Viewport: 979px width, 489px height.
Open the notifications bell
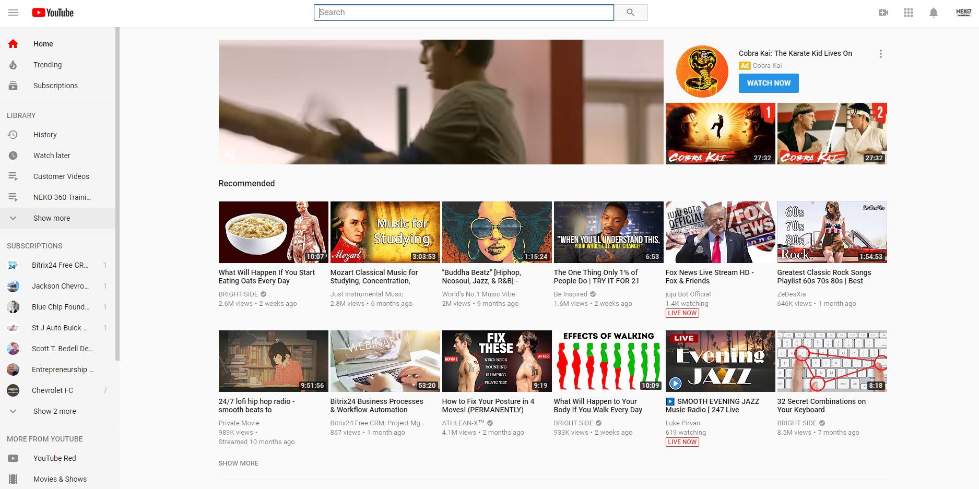[x=934, y=13]
